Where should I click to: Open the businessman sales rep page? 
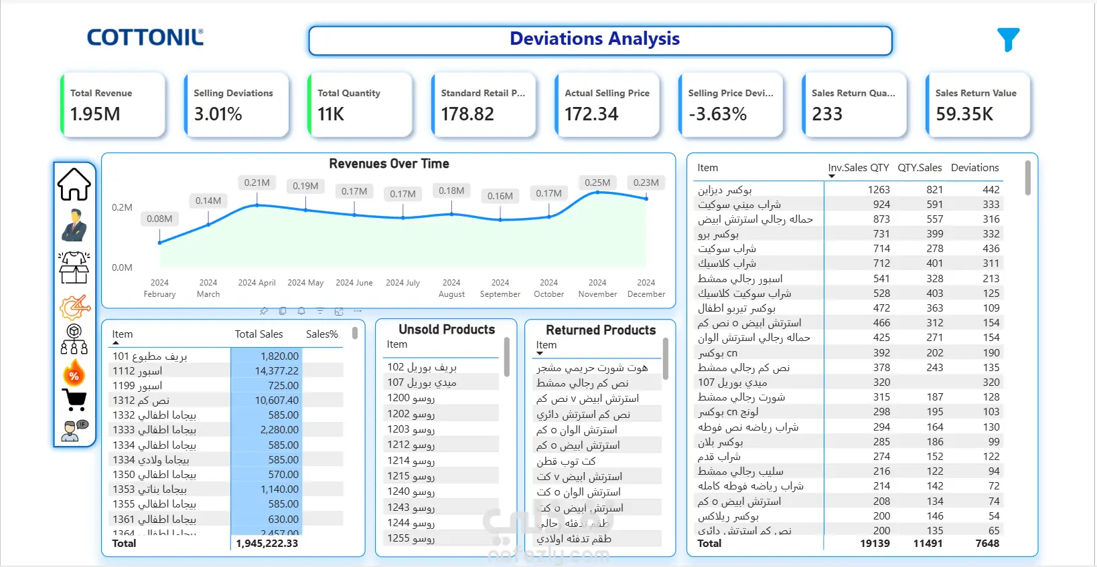click(x=74, y=225)
